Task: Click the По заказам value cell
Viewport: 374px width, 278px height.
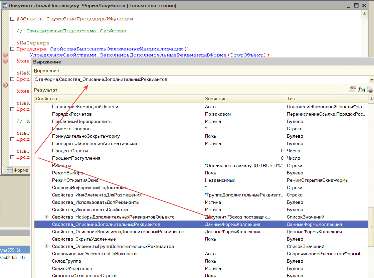Action: tap(244, 114)
